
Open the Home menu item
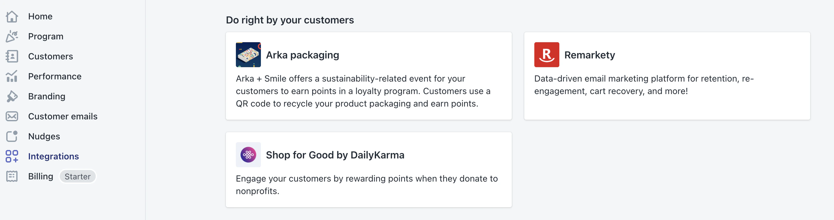coord(40,17)
